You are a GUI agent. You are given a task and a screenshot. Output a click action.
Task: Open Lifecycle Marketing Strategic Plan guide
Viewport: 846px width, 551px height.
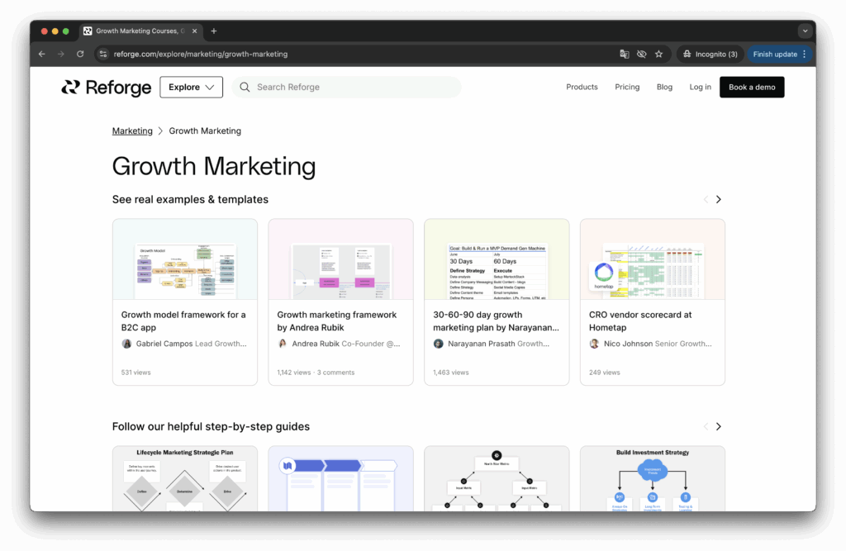coord(185,478)
